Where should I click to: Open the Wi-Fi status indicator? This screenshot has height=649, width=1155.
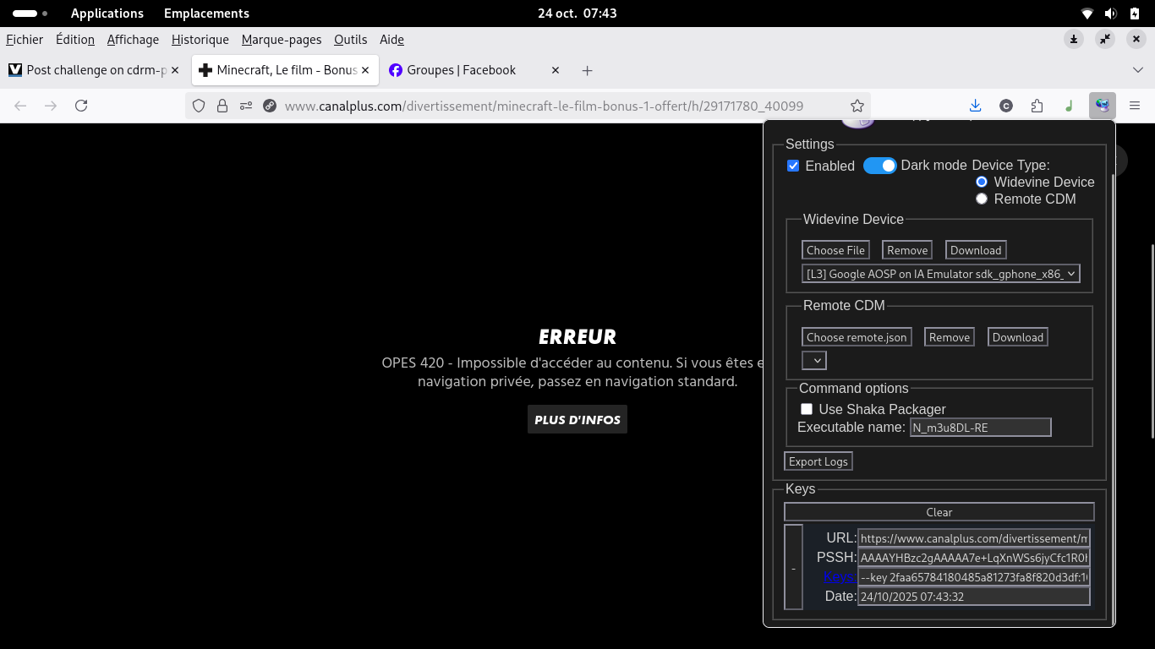tap(1087, 14)
